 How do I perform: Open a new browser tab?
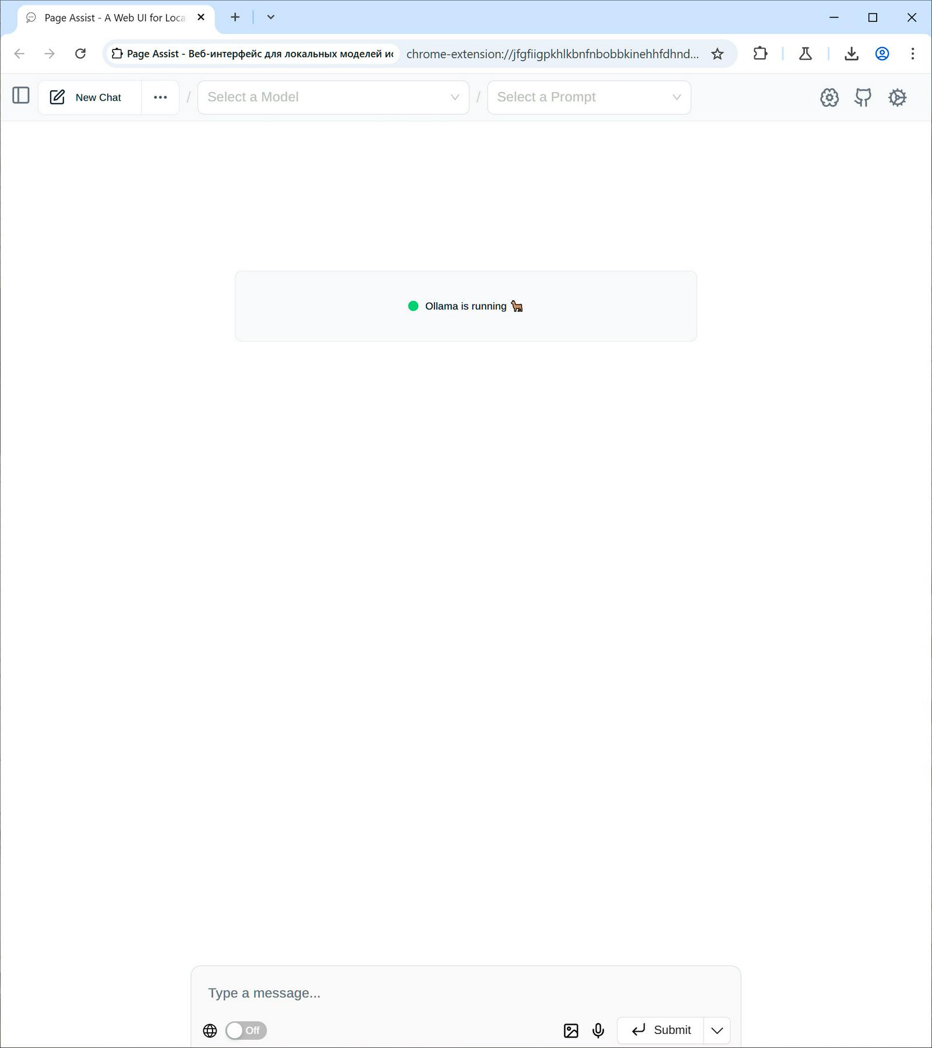(235, 17)
